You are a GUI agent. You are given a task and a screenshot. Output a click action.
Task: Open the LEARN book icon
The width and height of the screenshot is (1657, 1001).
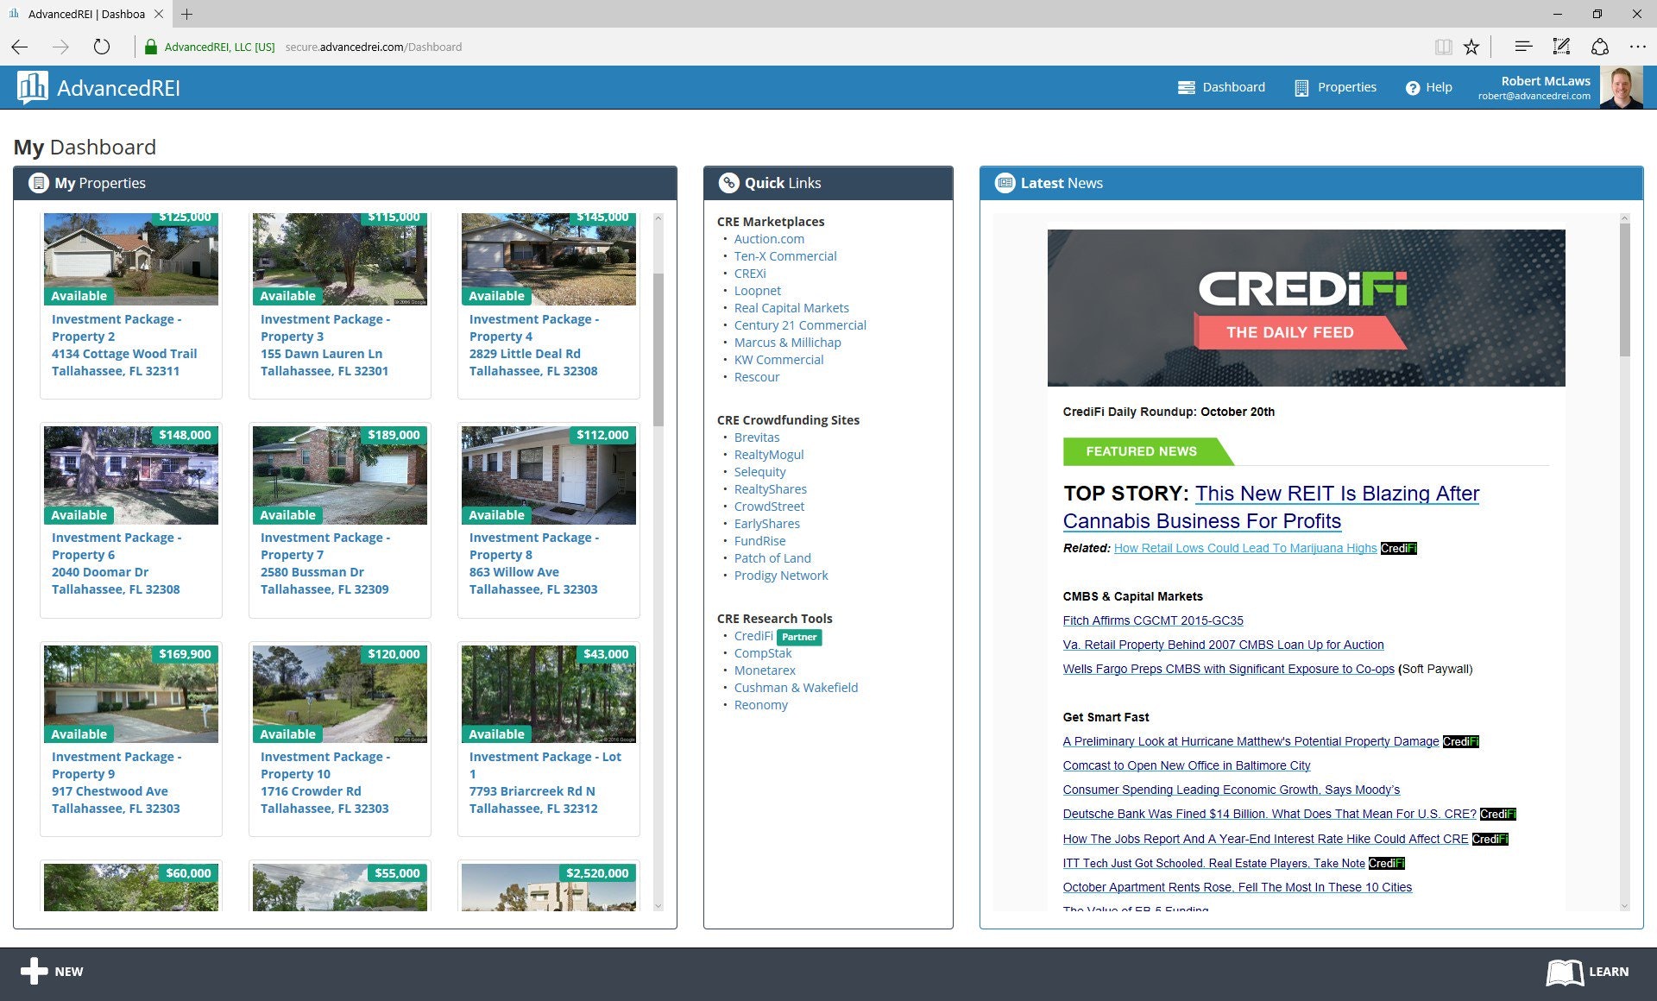coord(1564,972)
